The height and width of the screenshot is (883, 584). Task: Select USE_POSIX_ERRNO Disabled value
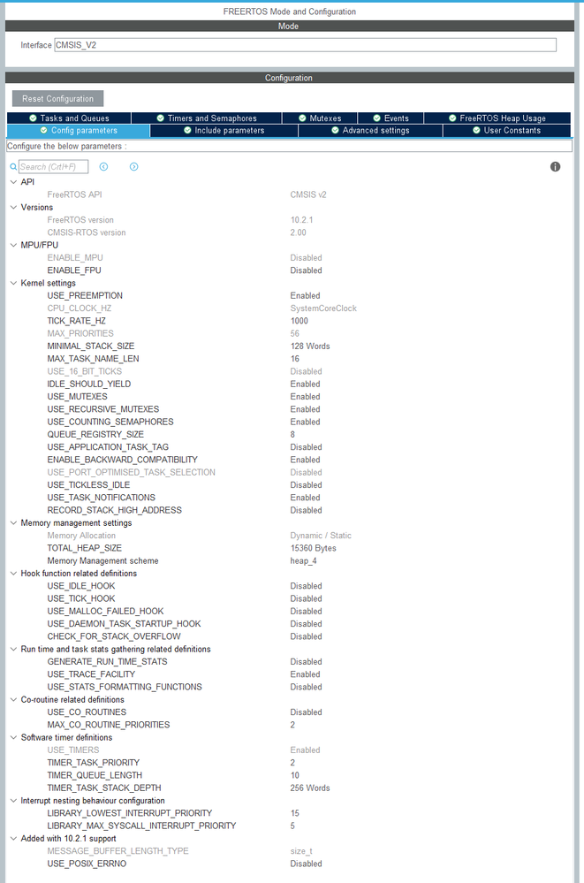tap(306, 864)
